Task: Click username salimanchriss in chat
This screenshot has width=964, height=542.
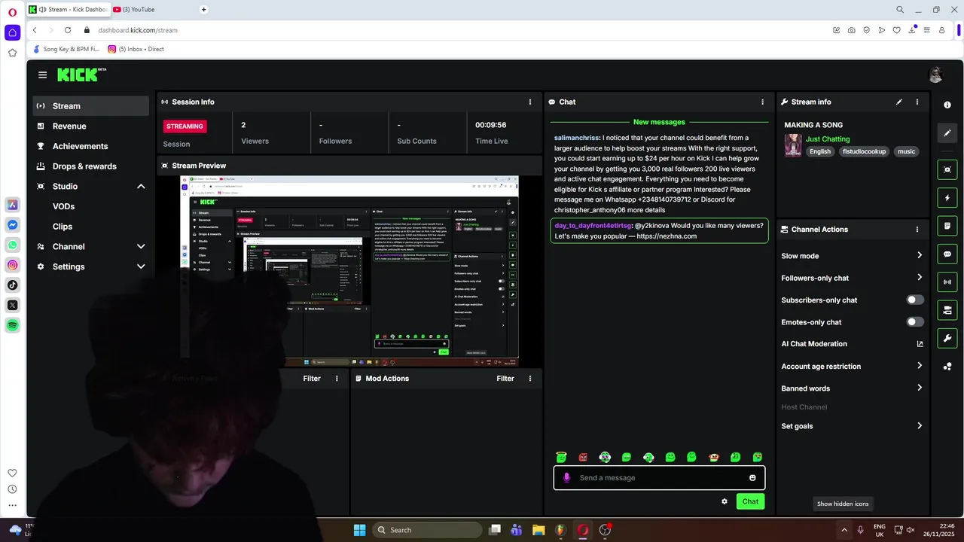Action: tap(576, 138)
